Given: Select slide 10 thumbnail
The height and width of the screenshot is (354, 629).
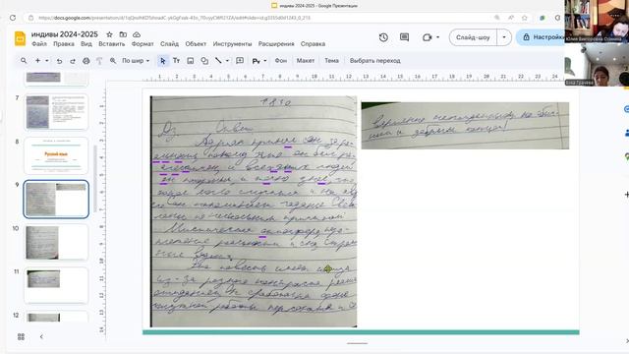Looking at the screenshot, I should (x=56, y=243).
